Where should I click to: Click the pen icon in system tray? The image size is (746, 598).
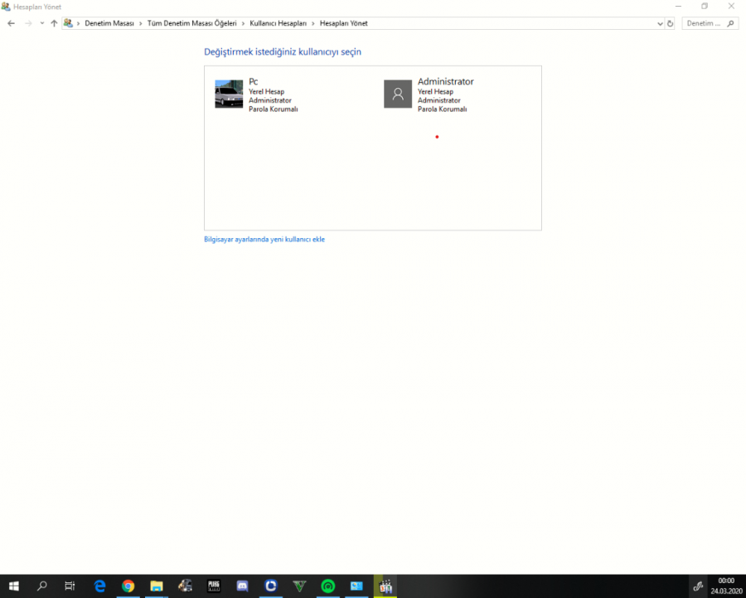pos(698,586)
